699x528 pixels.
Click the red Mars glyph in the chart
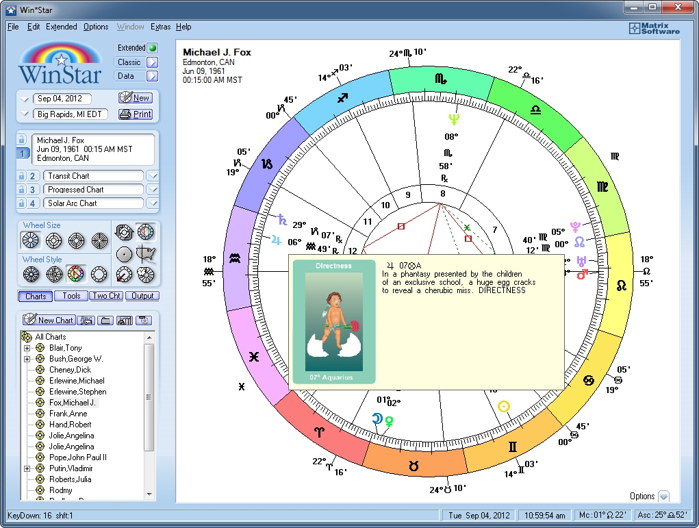582,274
